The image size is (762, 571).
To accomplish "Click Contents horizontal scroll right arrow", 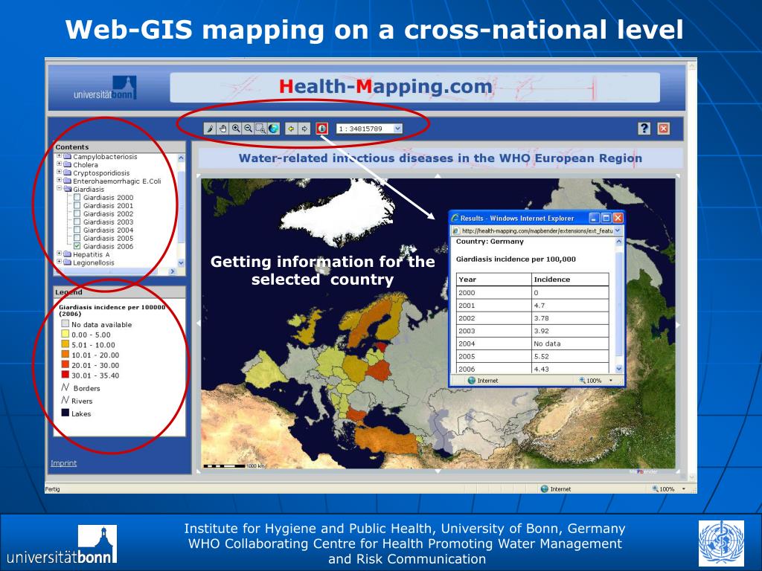I will 172,271.
